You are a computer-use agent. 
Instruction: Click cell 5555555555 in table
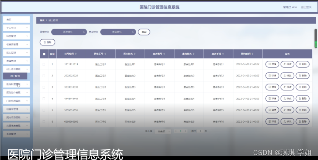click(x=71, y=110)
